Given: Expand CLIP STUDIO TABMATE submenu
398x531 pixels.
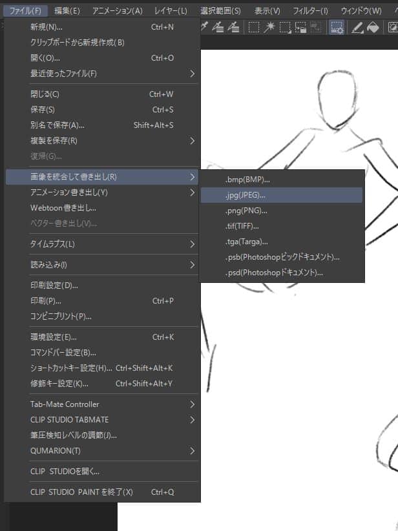Looking at the screenshot, I should click(102, 420).
